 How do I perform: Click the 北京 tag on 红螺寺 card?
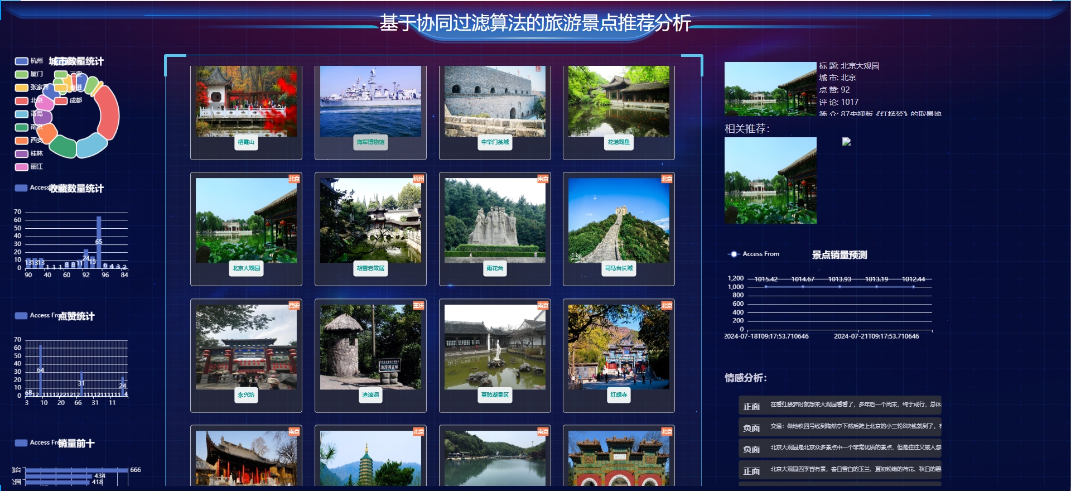click(x=667, y=306)
